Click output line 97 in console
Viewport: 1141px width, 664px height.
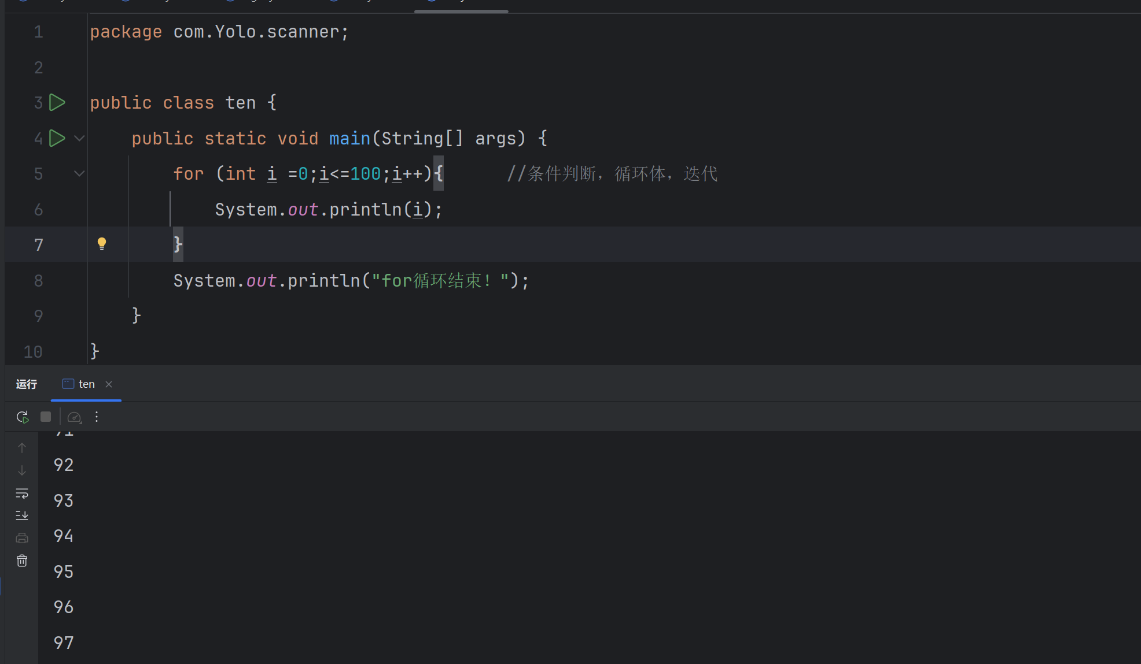pos(64,643)
